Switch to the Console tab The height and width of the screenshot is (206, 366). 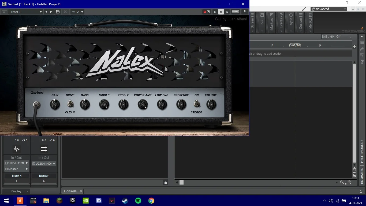point(70,191)
